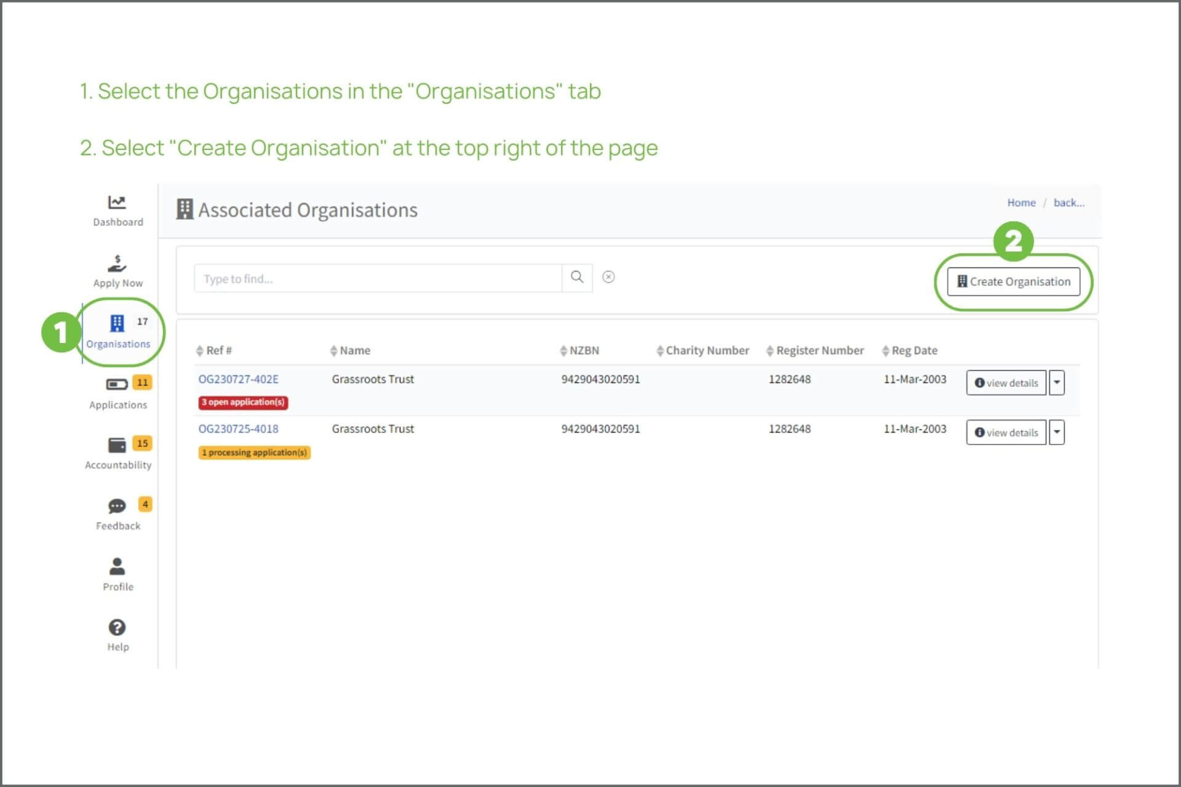This screenshot has height=787, width=1181.
Task: Click the search magnifier icon
Action: (x=577, y=278)
